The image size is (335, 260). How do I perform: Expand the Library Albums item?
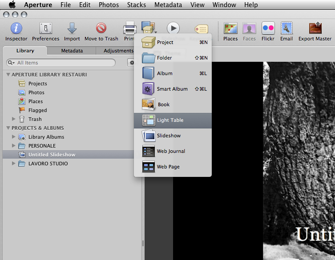[x=14, y=136]
